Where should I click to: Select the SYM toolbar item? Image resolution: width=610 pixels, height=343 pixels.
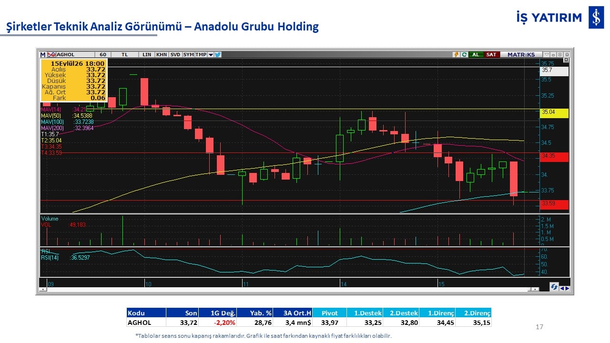click(x=188, y=54)
